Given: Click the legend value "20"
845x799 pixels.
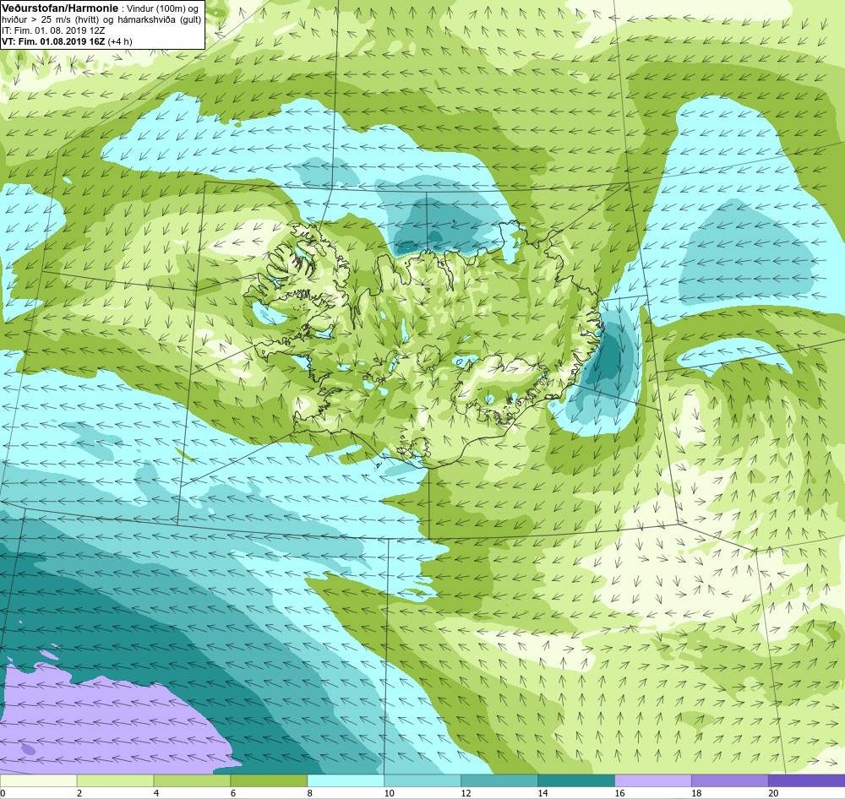Looking at the screenshot, I should (x=773, y=793).
